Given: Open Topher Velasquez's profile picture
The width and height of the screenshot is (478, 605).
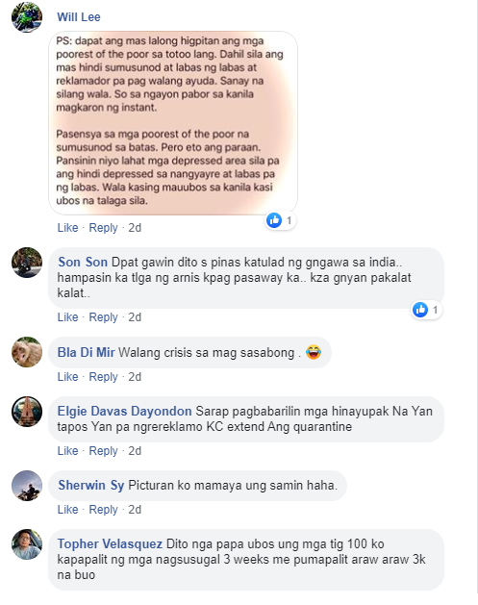Looking at the screenshot, I should pyautogui.click(x=27, y=544).
